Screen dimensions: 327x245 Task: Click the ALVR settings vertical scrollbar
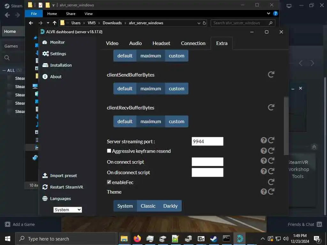click(286, 126)
